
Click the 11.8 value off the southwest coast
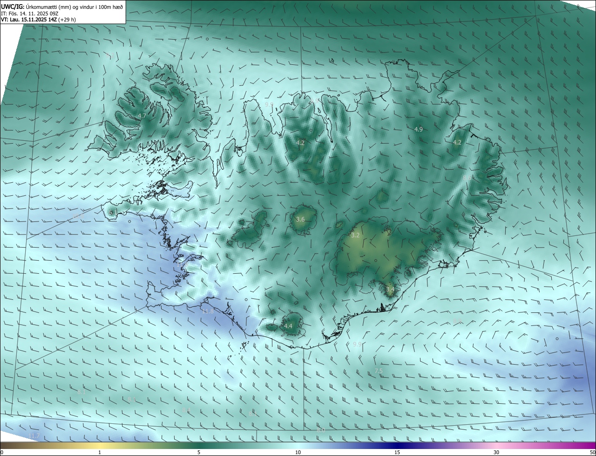click(208, 311)
